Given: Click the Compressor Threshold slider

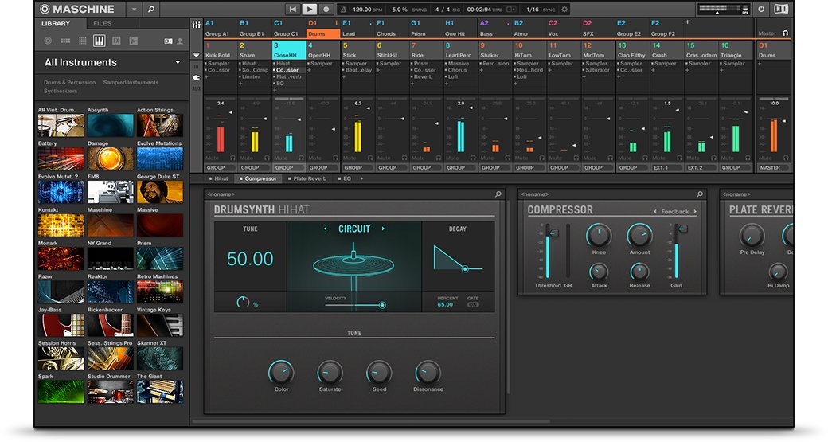Looking at the screenshot, I should pyautogui.click(x=549, y=252).
